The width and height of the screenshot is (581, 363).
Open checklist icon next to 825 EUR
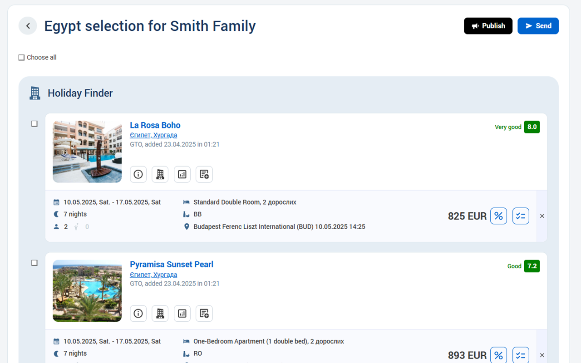tap(521, 216)
